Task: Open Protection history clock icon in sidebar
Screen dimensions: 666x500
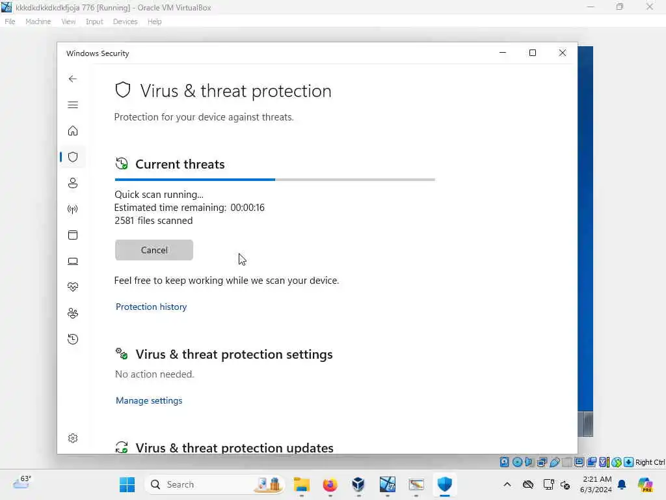Action: pyautogui.click(x=73, y=339)
